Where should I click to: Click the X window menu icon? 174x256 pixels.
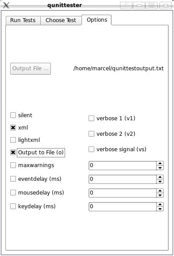6,5
